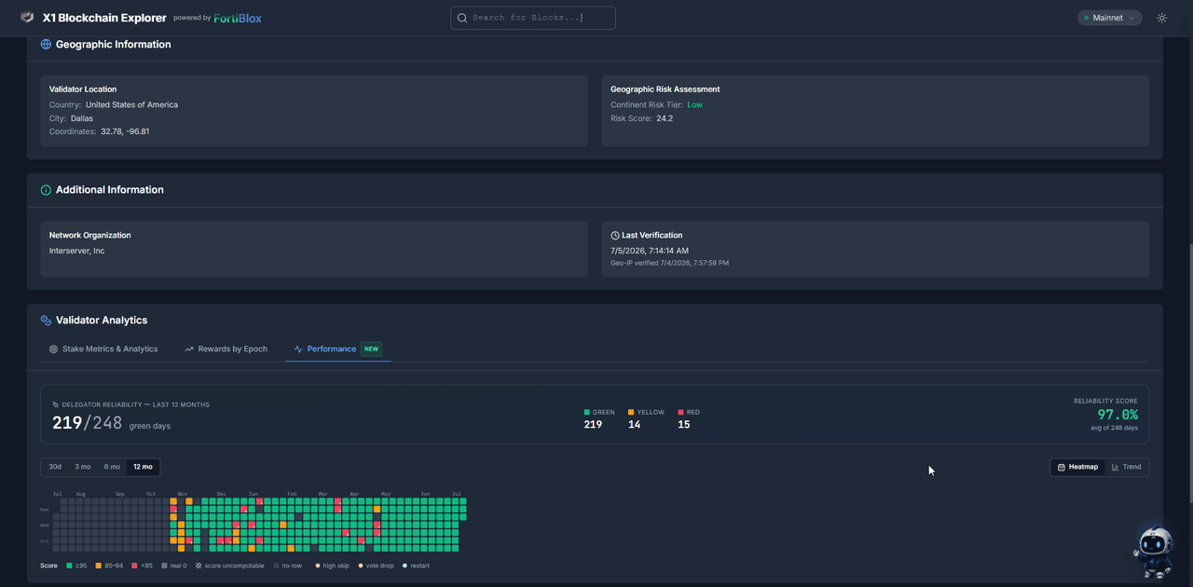The image size is (1193, 587).
Task: Click the 7/5/2026, 7:14:14 AM timestamp
Action: (x=650, y=252)
